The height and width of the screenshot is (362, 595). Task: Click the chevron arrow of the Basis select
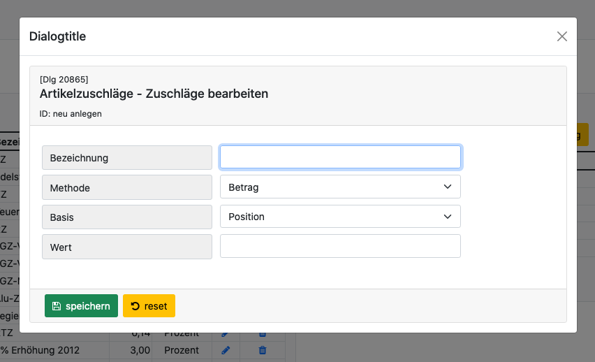(448, 217)
